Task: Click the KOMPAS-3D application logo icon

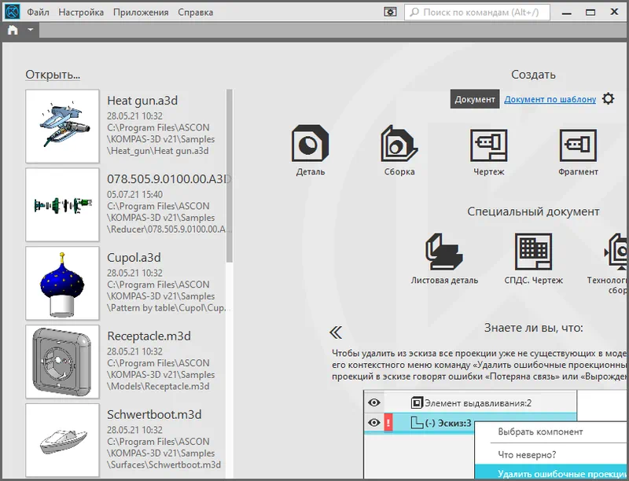Action: [x=12, y=12]
